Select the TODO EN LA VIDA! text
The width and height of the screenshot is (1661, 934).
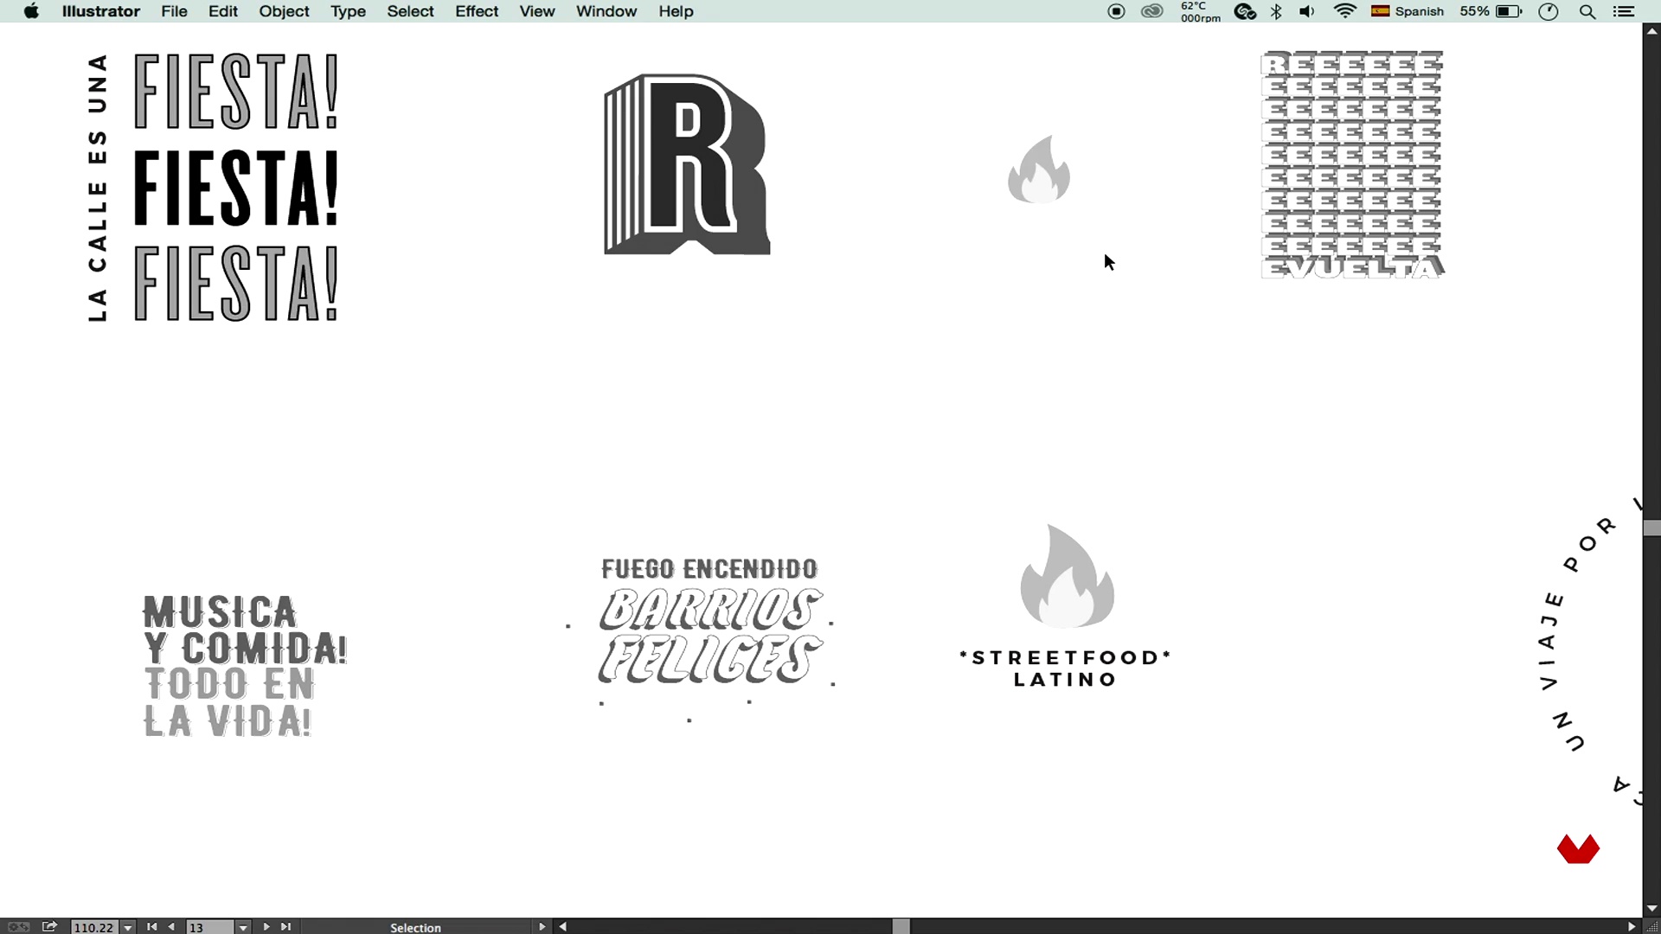(229, 702)
